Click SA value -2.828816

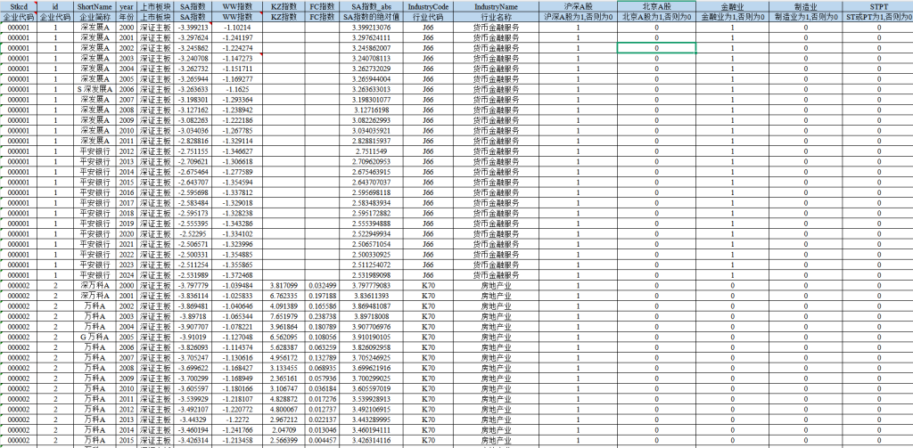click(193, 141)
